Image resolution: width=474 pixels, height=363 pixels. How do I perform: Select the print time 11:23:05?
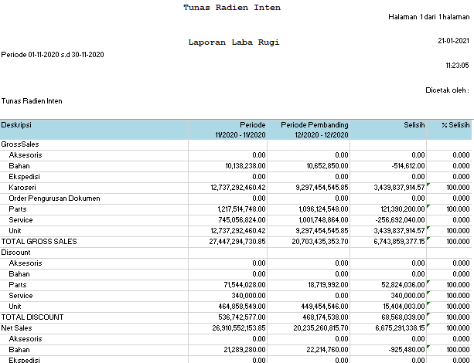click(x=457, y=65)
